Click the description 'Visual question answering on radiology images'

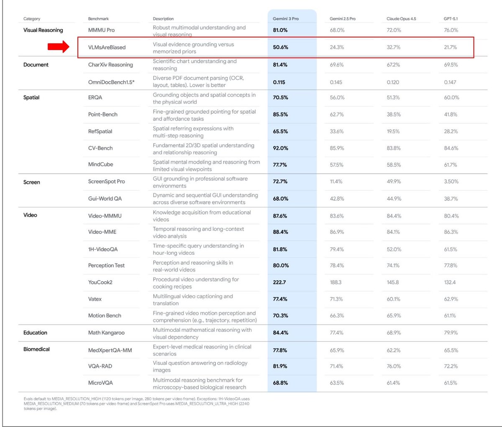tap(200, 366)
